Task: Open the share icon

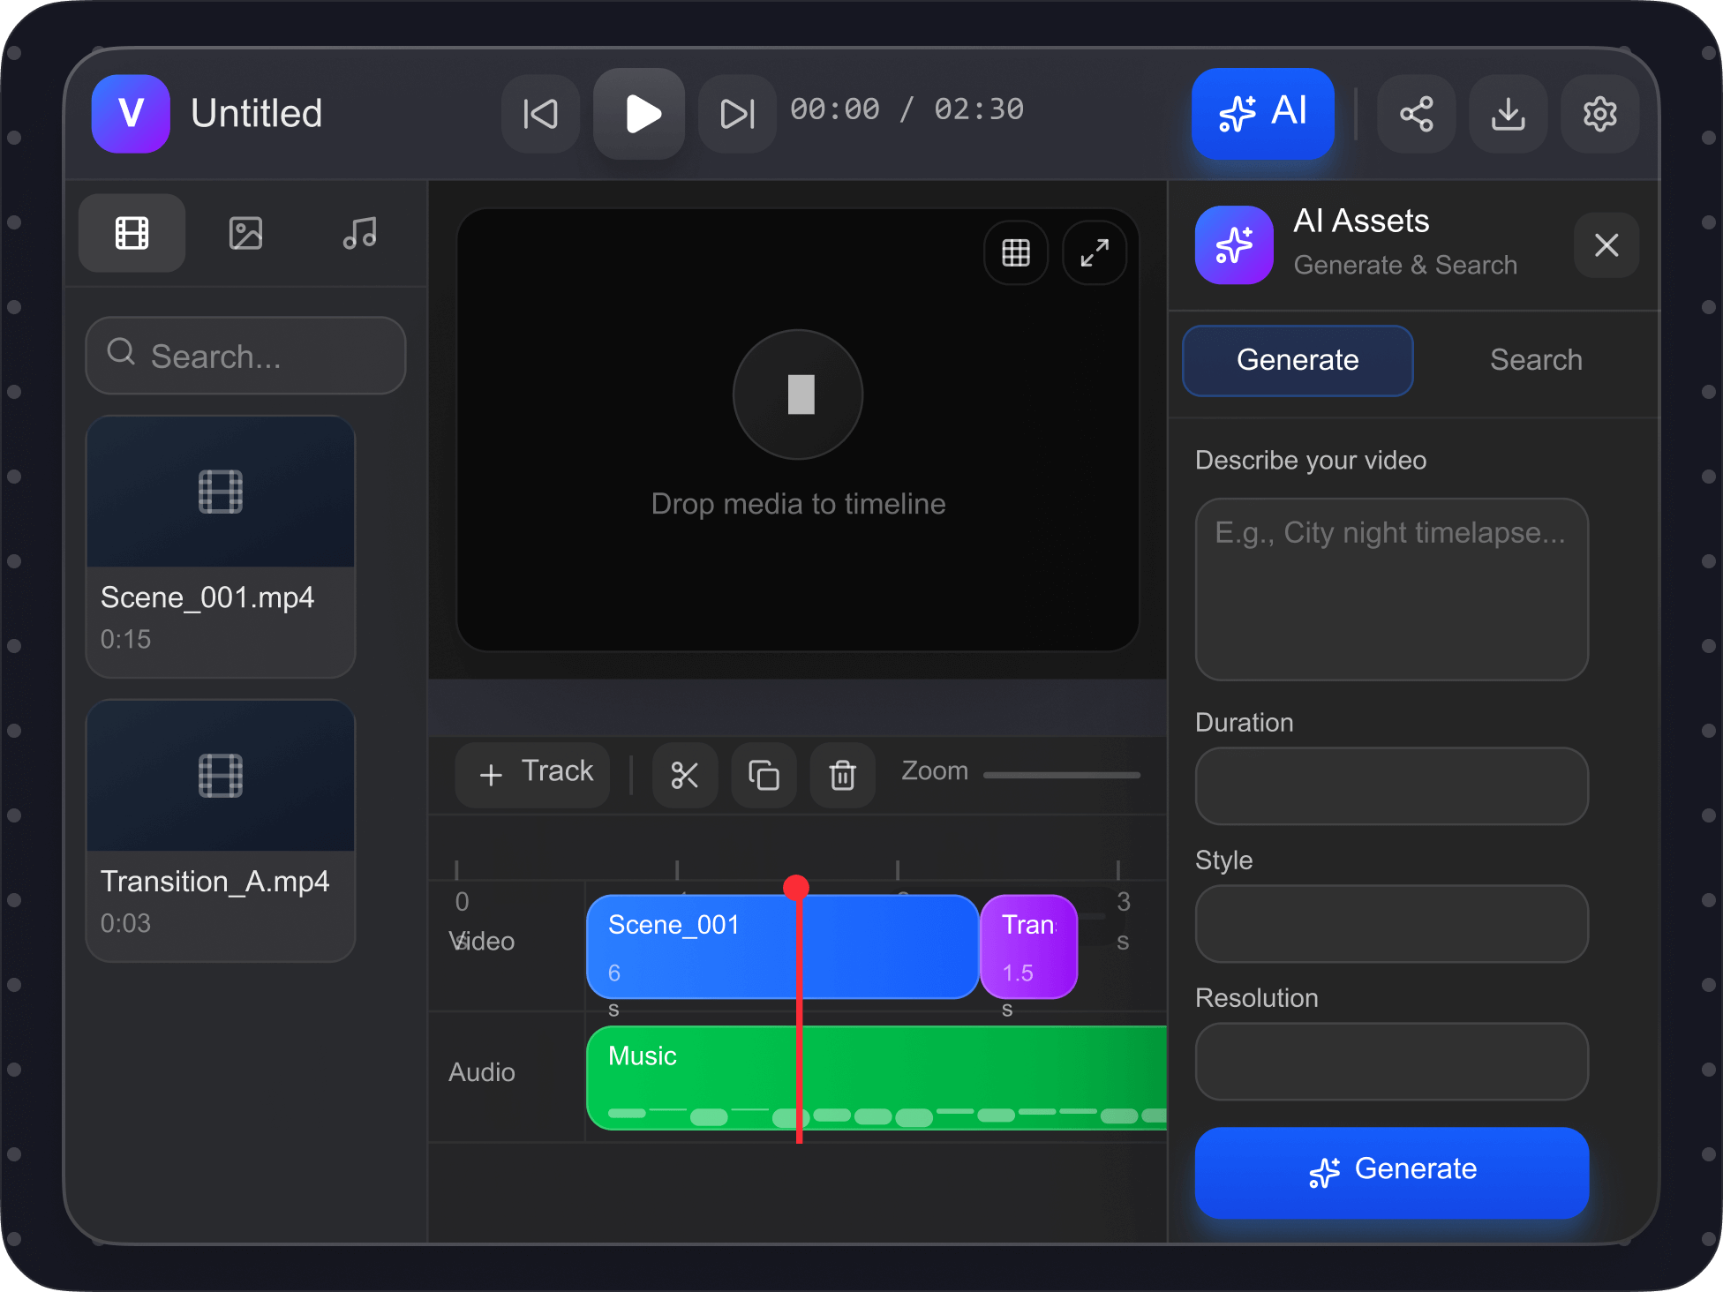Action: point(1416,114)
